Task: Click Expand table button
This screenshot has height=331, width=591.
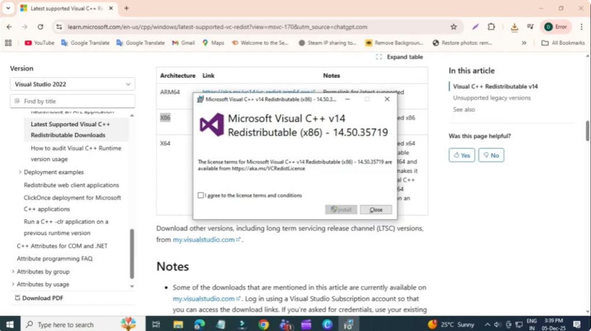Action: 399,57
